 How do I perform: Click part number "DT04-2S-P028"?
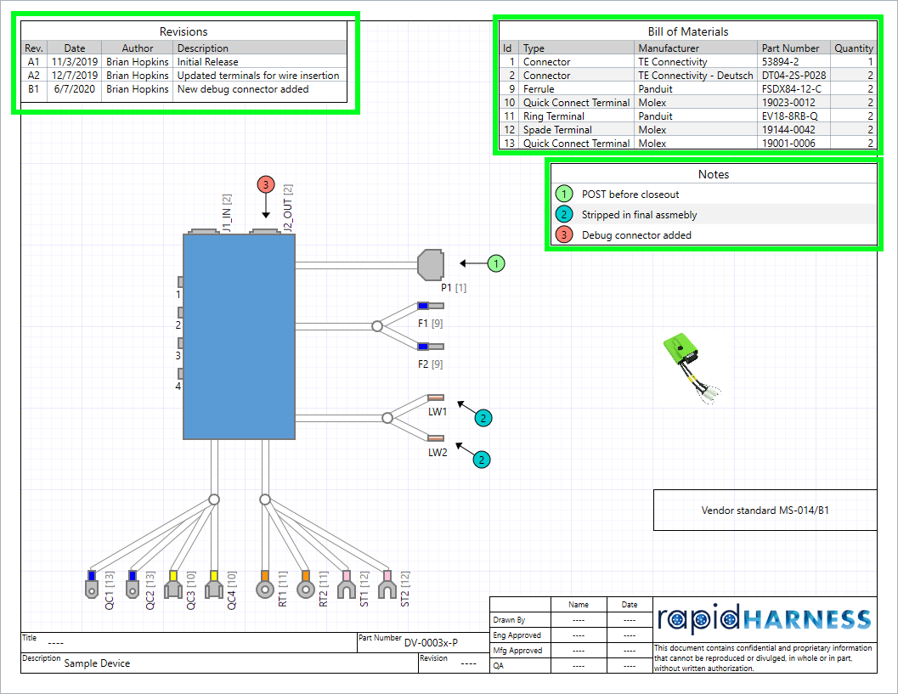pyautogui.click(x=794, y=76)
